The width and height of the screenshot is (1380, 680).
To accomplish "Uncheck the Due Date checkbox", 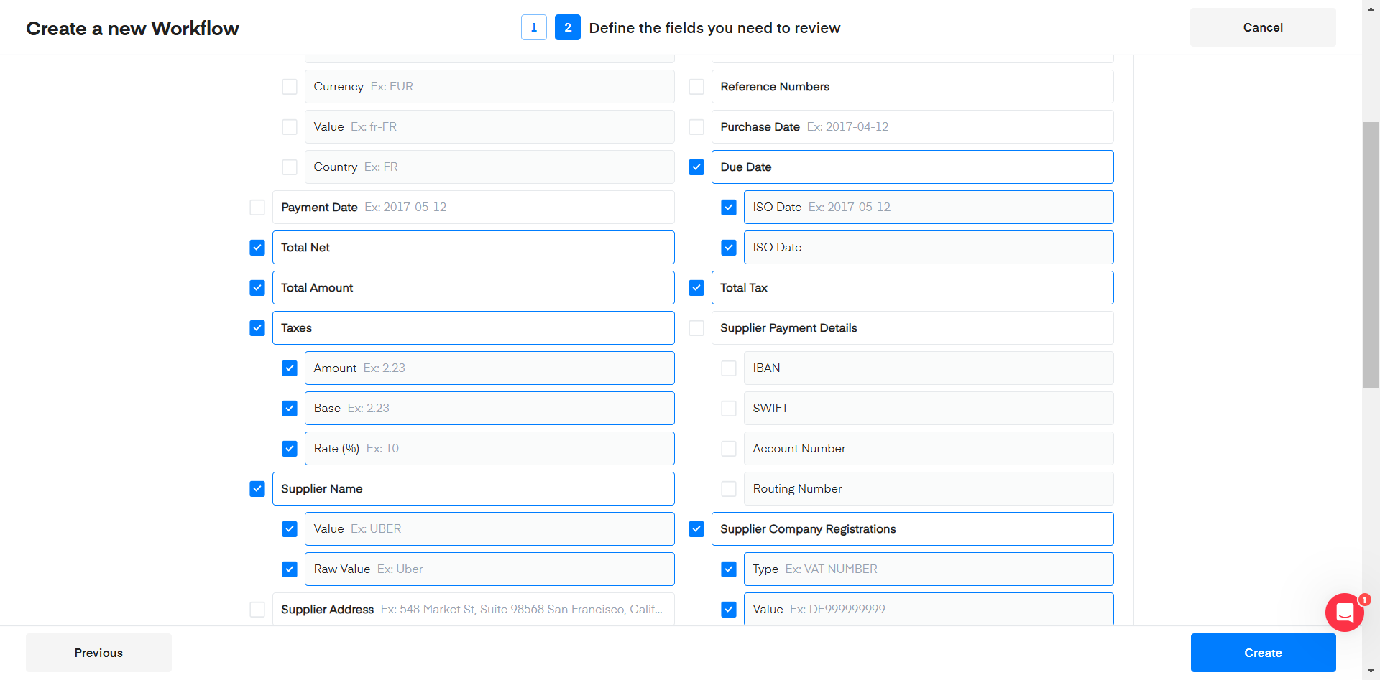I will tap(696, 167).
